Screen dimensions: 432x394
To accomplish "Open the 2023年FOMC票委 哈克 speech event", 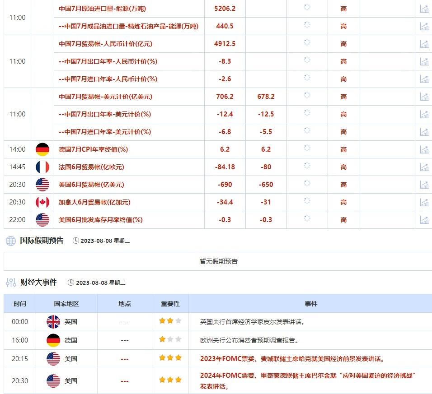I will click(x=292, y=359).
